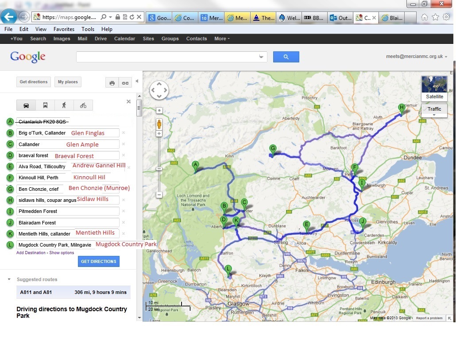Choose the walking directions icon
The width and height of the screenshot is (460, 340).
click(x=64, y=105)
